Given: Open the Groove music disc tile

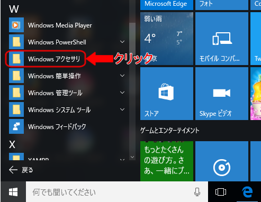Looking at the screenshot, I should [x=222, y=161].
